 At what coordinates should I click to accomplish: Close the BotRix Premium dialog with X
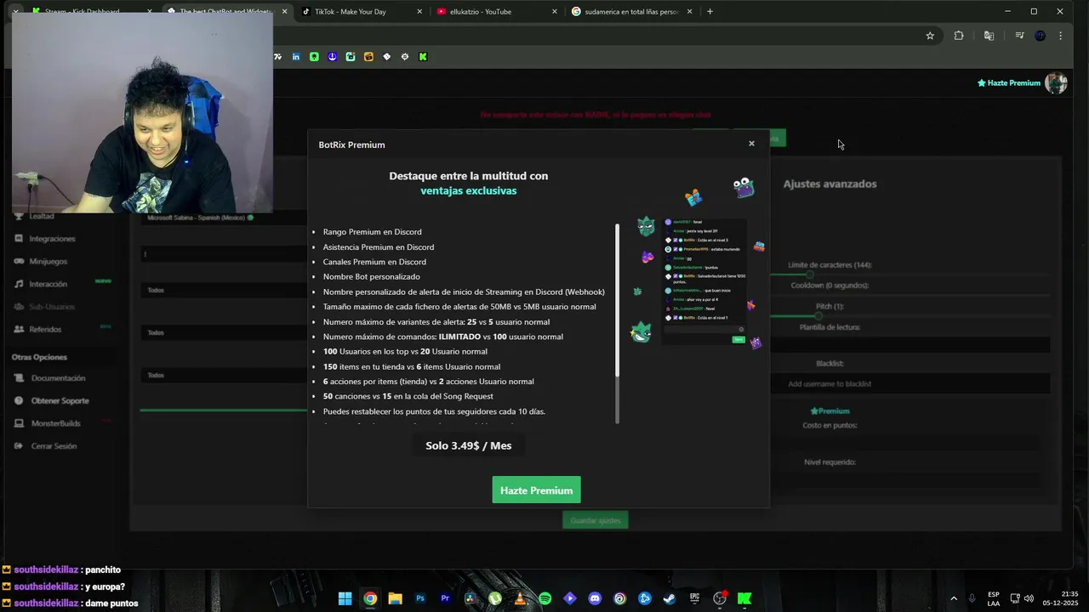click(751, 144)
